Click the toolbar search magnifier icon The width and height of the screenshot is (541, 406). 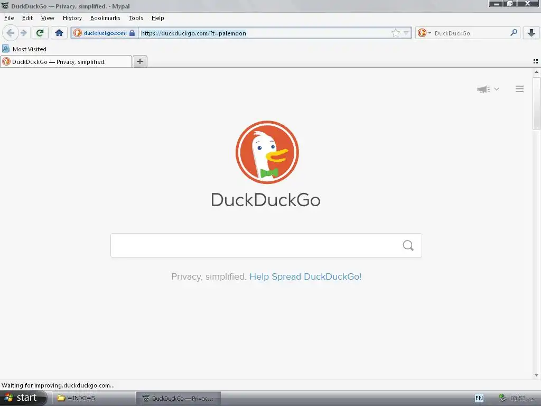514,33
